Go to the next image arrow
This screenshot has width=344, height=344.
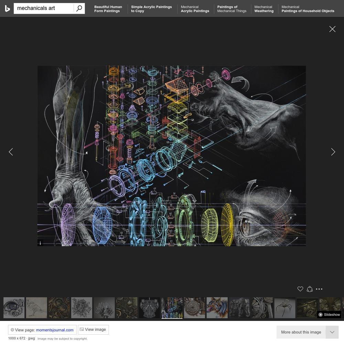coord(333,152)
